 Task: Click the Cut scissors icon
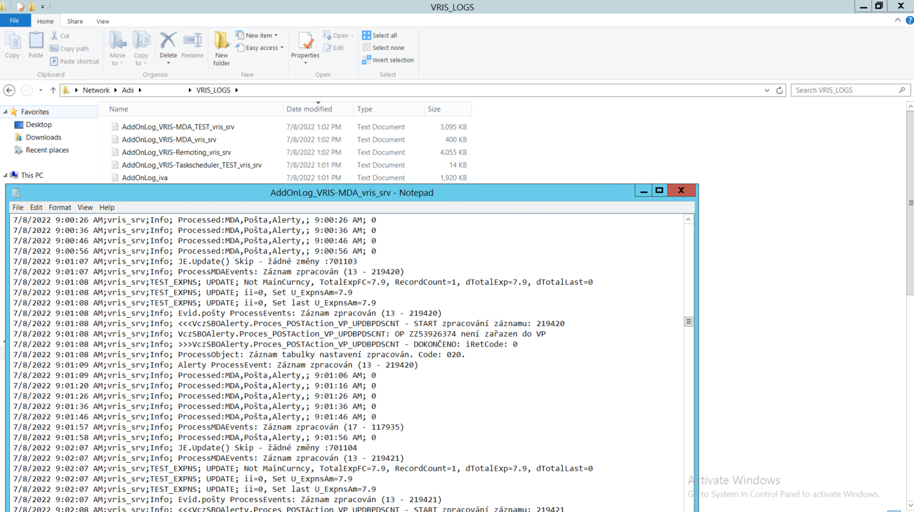click(54, 36)
